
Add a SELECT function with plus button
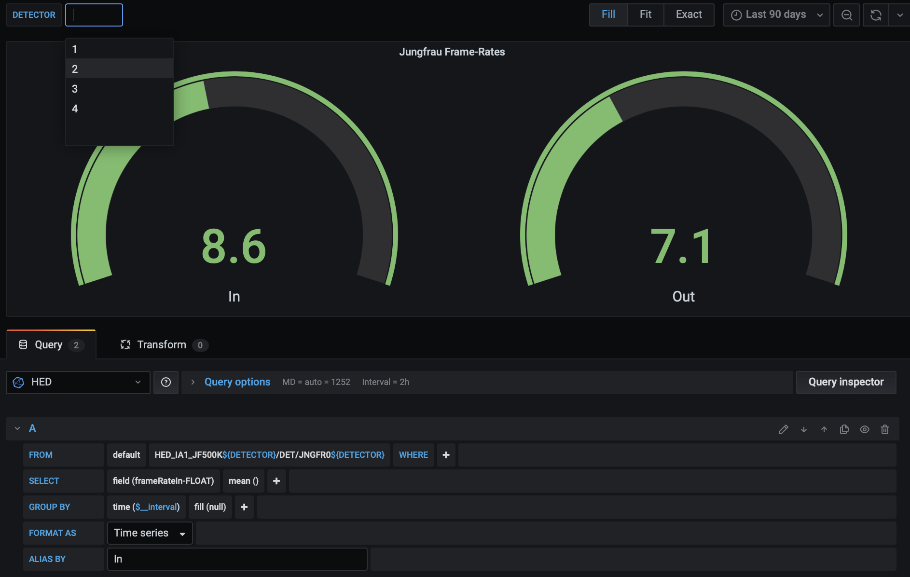[x=276, y=481]
